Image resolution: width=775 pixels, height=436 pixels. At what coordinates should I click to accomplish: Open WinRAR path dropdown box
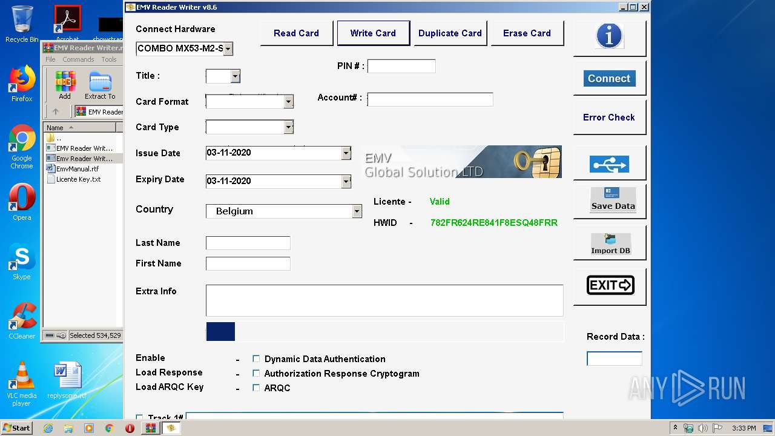99,111
